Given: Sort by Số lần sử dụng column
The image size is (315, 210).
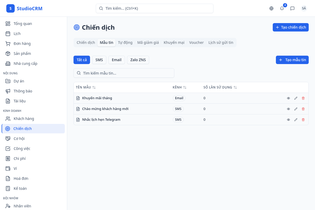Looking at the screenshot, I should point(235,87).
